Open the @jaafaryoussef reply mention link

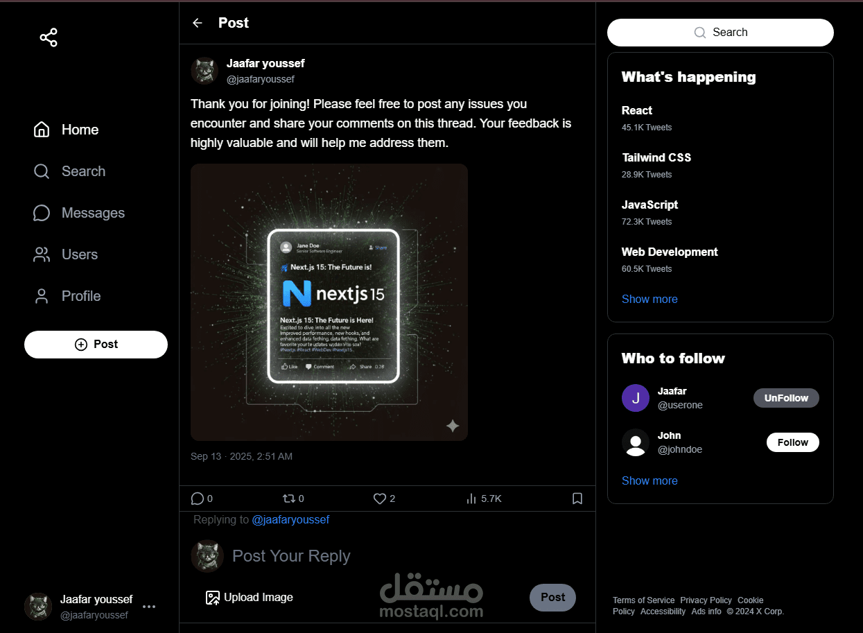[x=290, y=519]
